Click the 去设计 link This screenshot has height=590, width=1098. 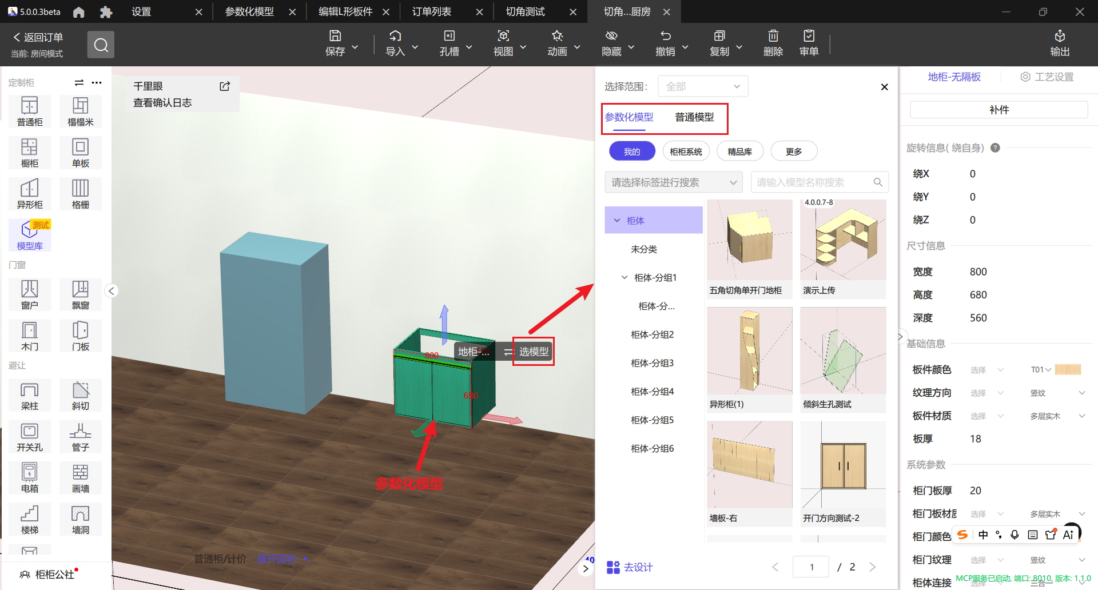click(x=630, y=567)
